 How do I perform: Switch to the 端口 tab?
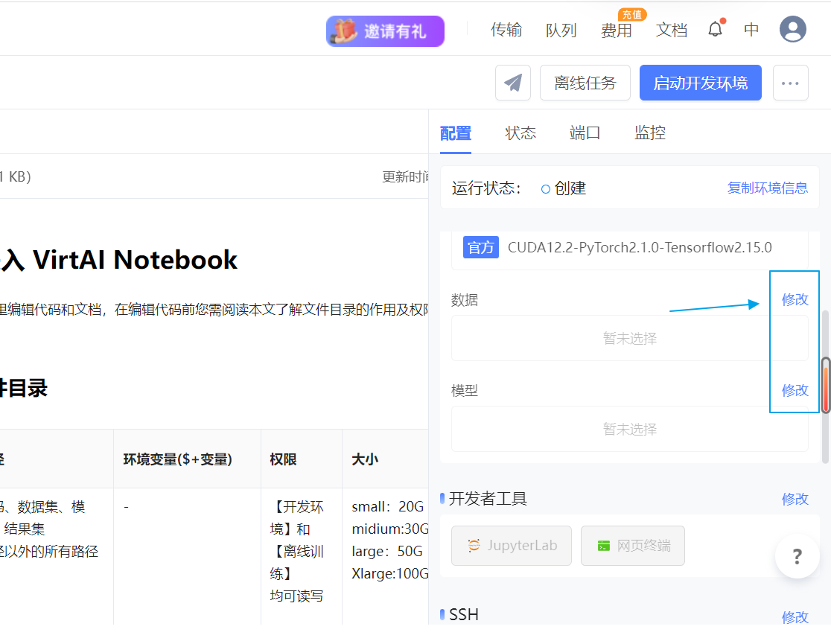[585, 133]
